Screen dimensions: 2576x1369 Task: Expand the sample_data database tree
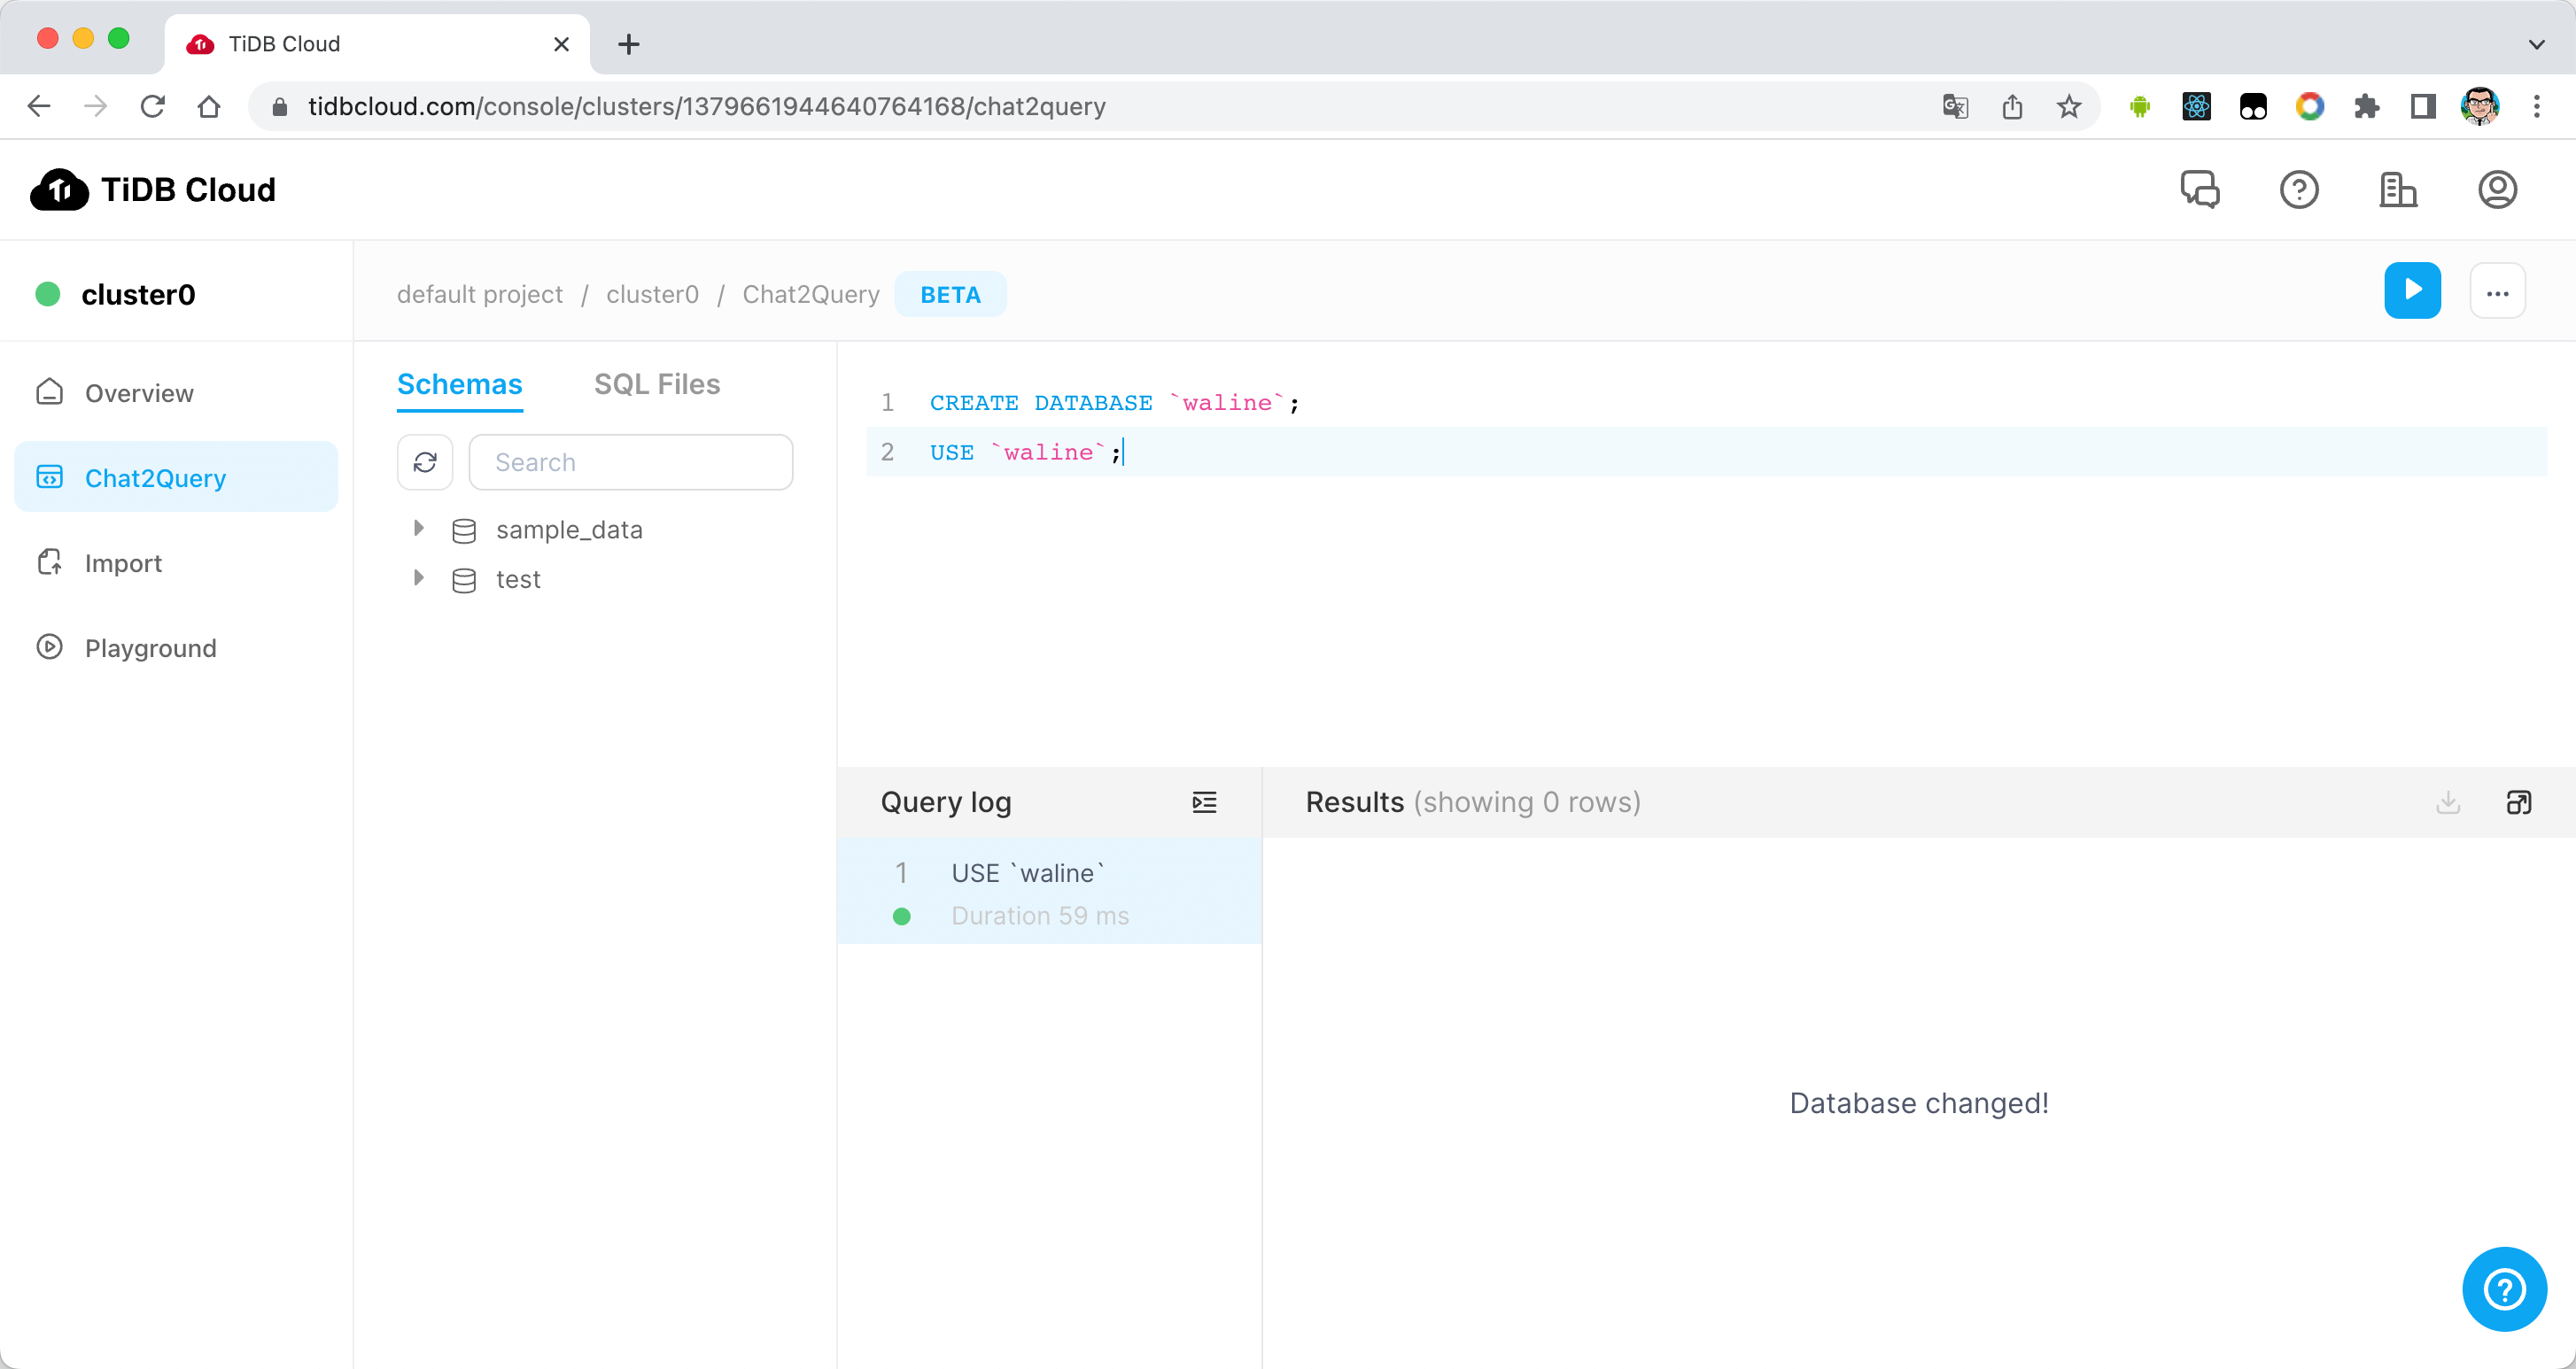[419, 528]
